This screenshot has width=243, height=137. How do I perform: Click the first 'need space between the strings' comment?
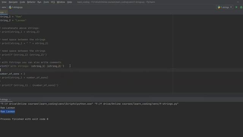click(23, 40)
